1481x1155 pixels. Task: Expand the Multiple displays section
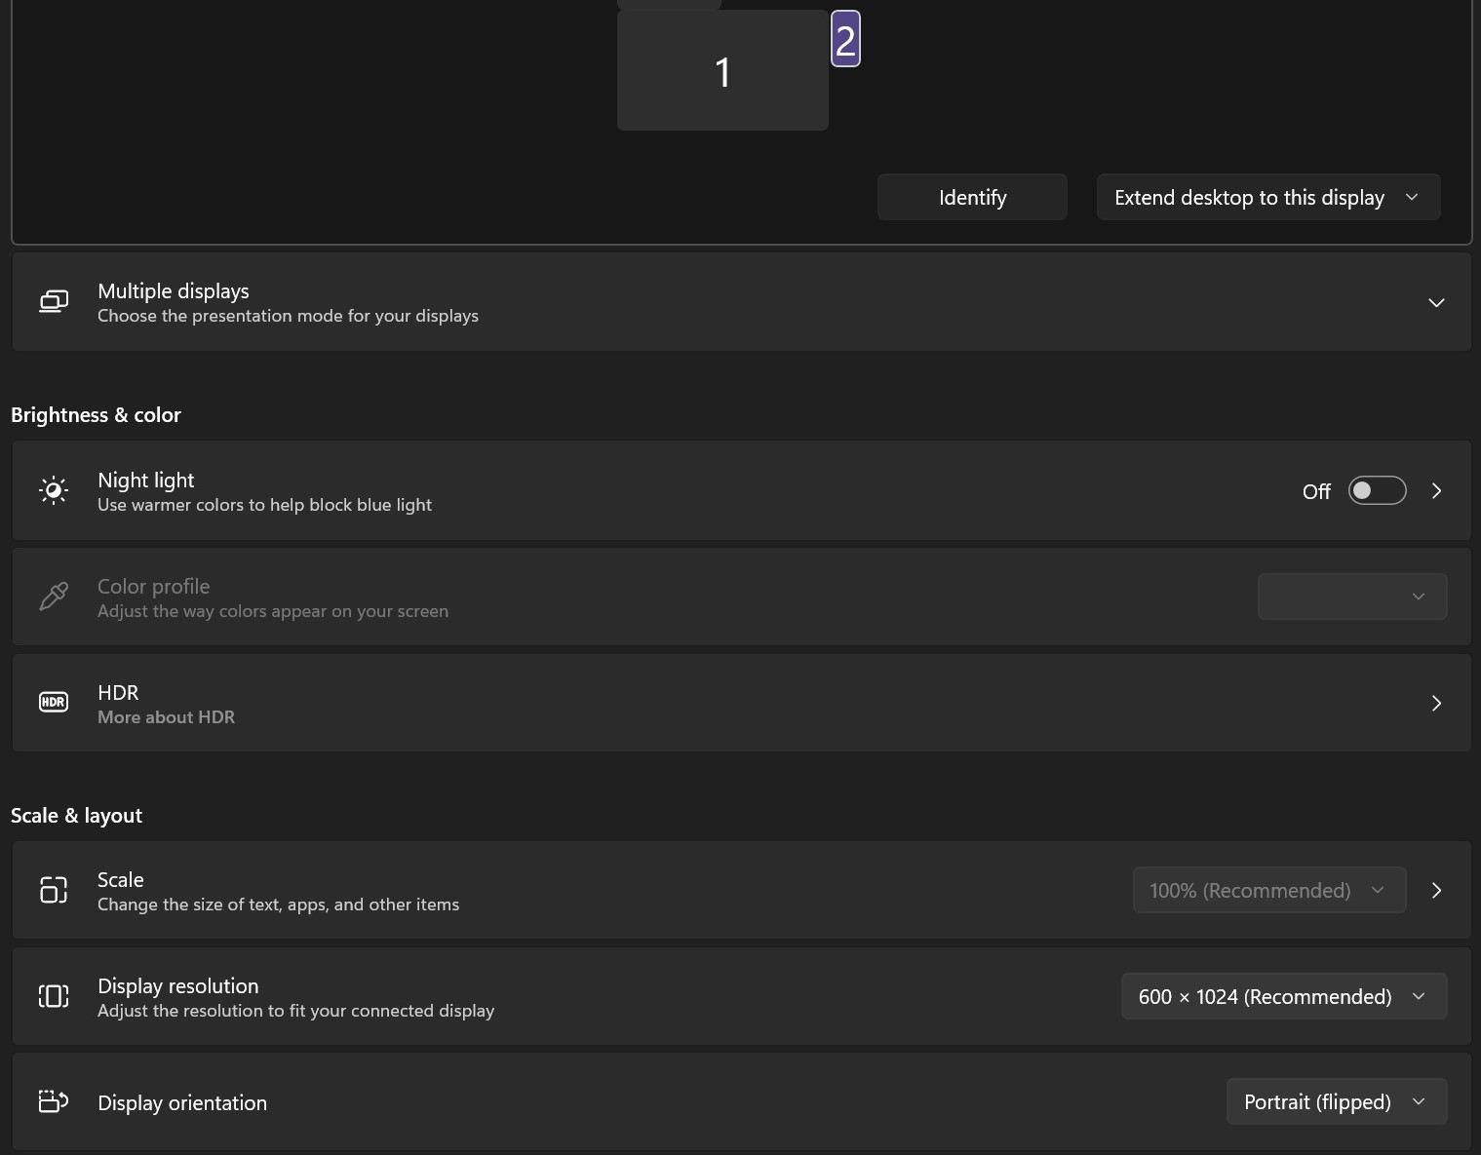pos(1435,302)
